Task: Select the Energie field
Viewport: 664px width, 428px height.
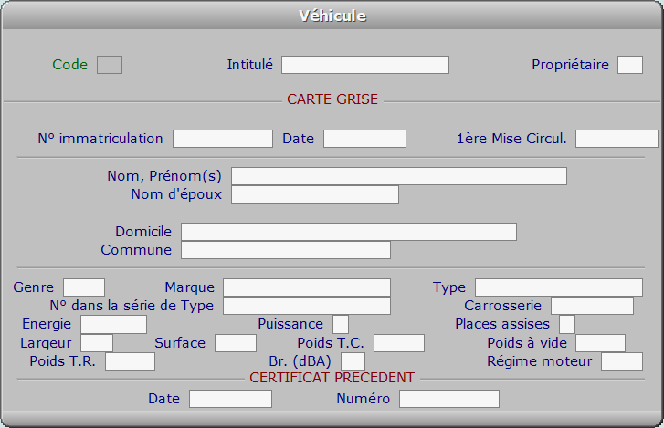Action: (113, 324)
